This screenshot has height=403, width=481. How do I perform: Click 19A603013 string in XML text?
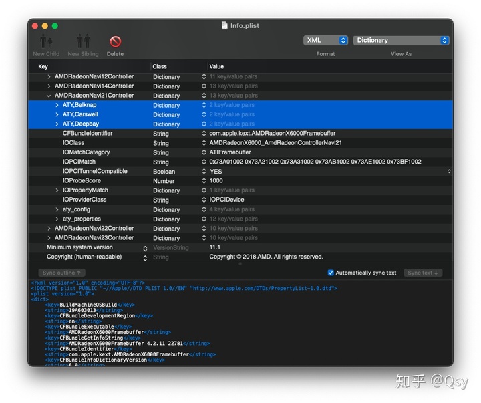(82, 310)
